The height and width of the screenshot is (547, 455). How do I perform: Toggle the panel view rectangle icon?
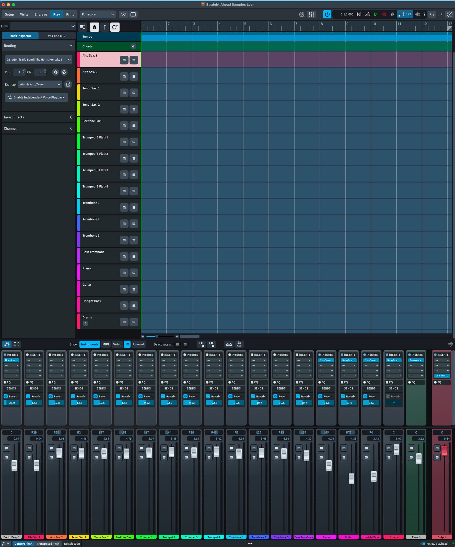[x=133, y=14]
